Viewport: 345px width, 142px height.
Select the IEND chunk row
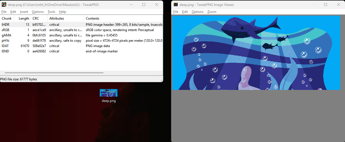[x=81, y=51]
